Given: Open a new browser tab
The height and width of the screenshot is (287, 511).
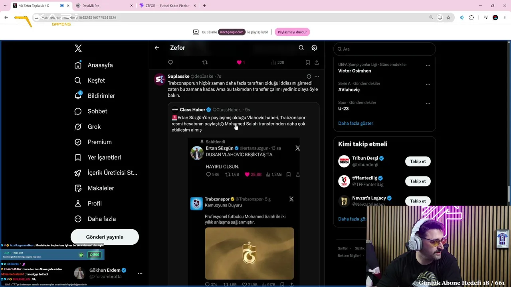Looking at the screenshot, I should click(204, 6).
